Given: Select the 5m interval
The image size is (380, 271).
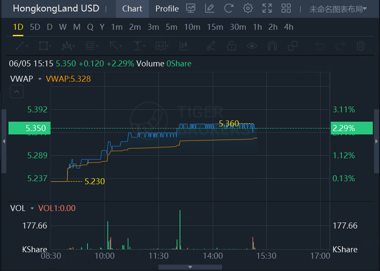Looking at the screenshot, I should coord(172,27).
